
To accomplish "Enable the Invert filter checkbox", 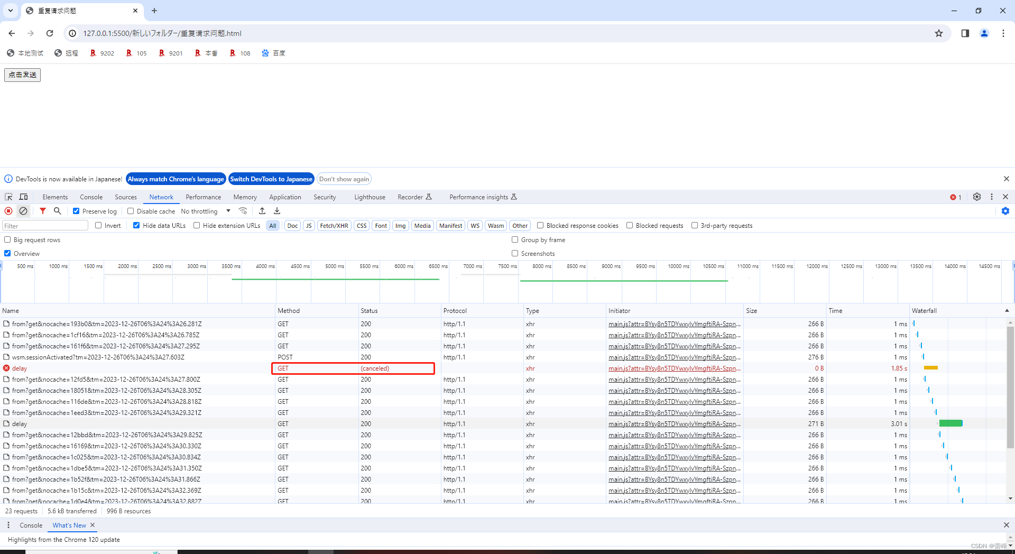I will tap(98, 225).
